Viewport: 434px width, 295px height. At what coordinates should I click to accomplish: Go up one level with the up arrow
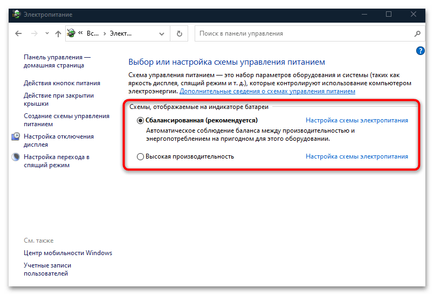point(58,33)
